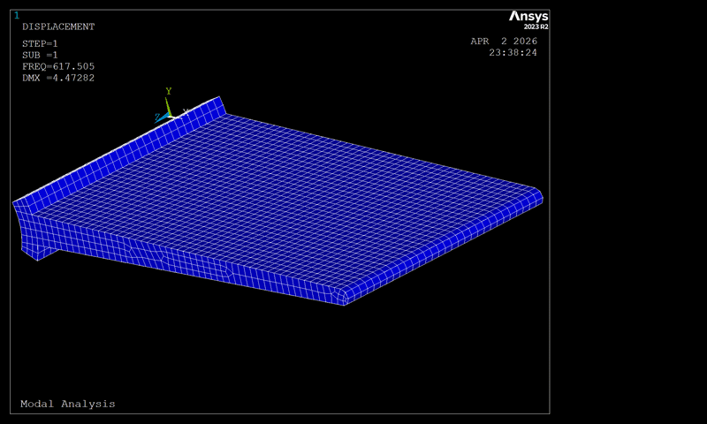Viewport: 707px width, 424px height.
Task: Click the FREQ=617.505 frequency value
Action: click(x=57, y=66)
